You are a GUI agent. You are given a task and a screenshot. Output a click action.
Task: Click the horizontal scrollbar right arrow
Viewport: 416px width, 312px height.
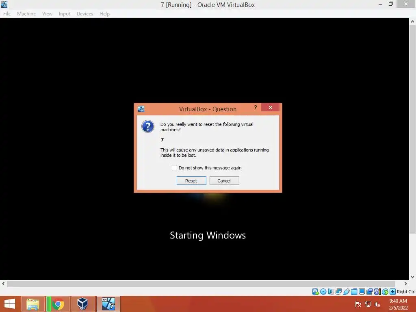point(406,284)
